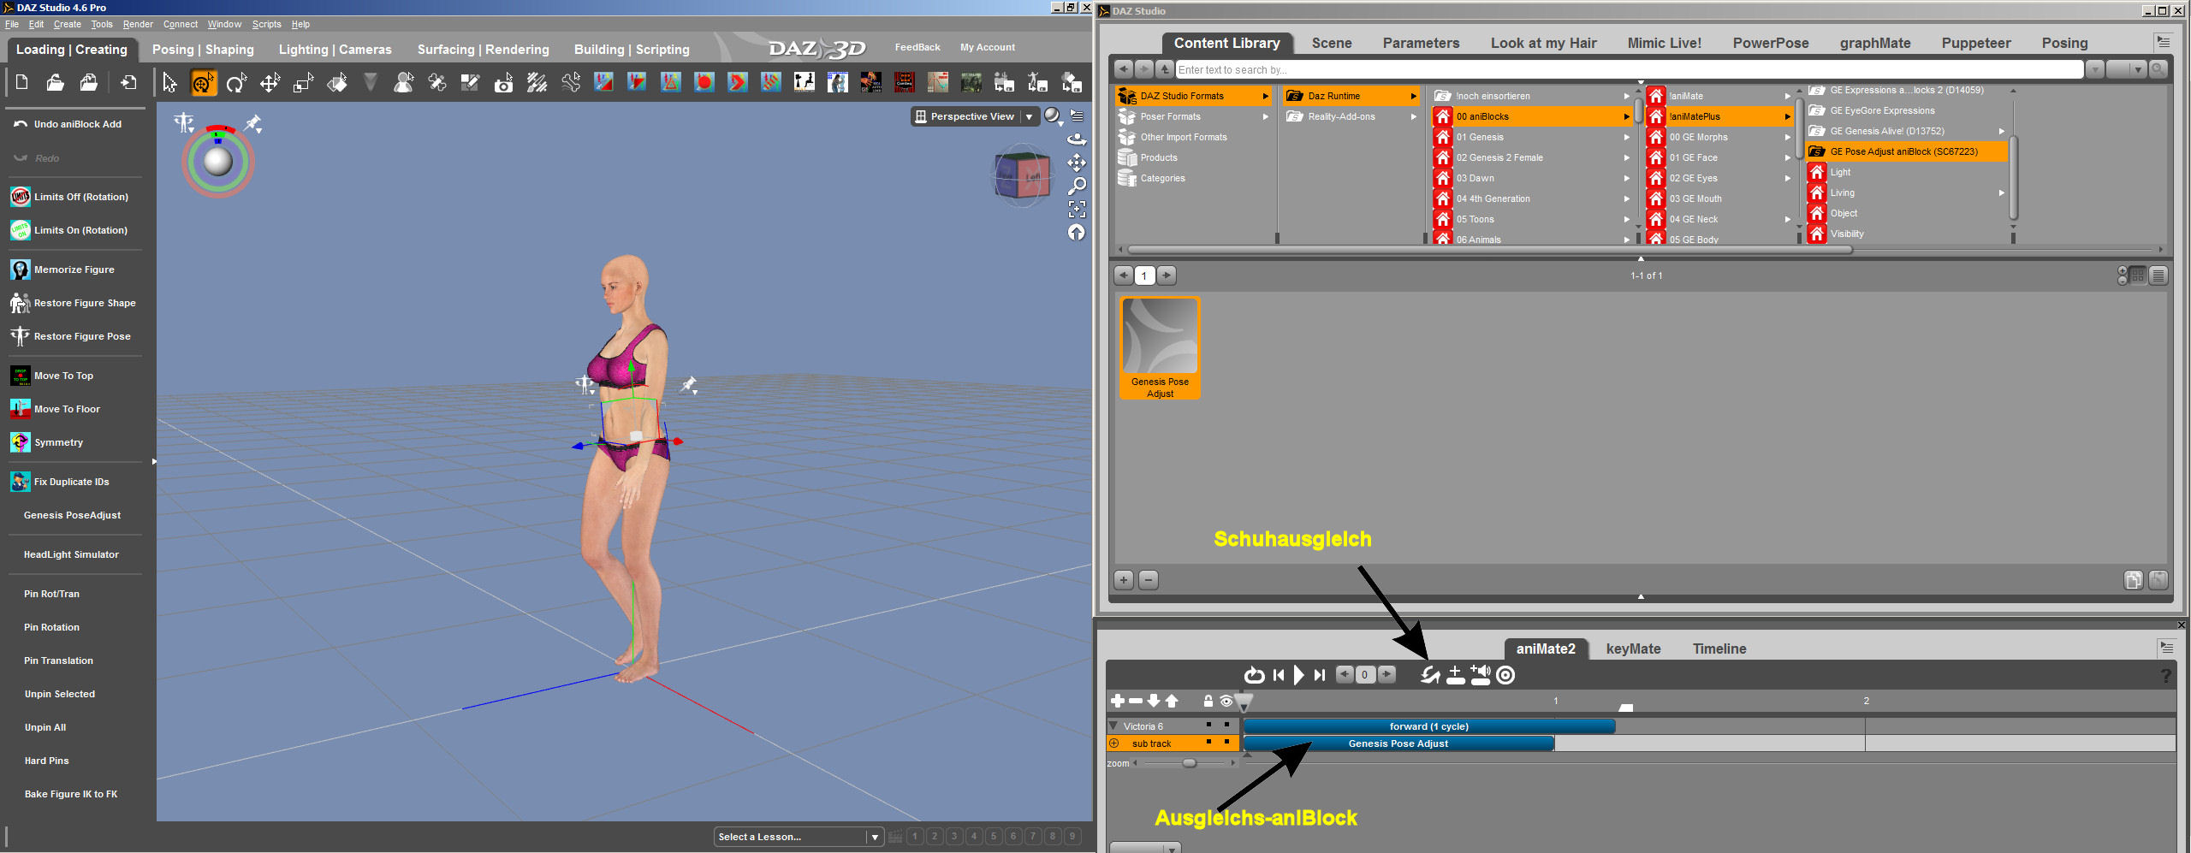Click the Move To Floor icon
Viewport: 2191px width, 853px height.
(x=21, y=409)
